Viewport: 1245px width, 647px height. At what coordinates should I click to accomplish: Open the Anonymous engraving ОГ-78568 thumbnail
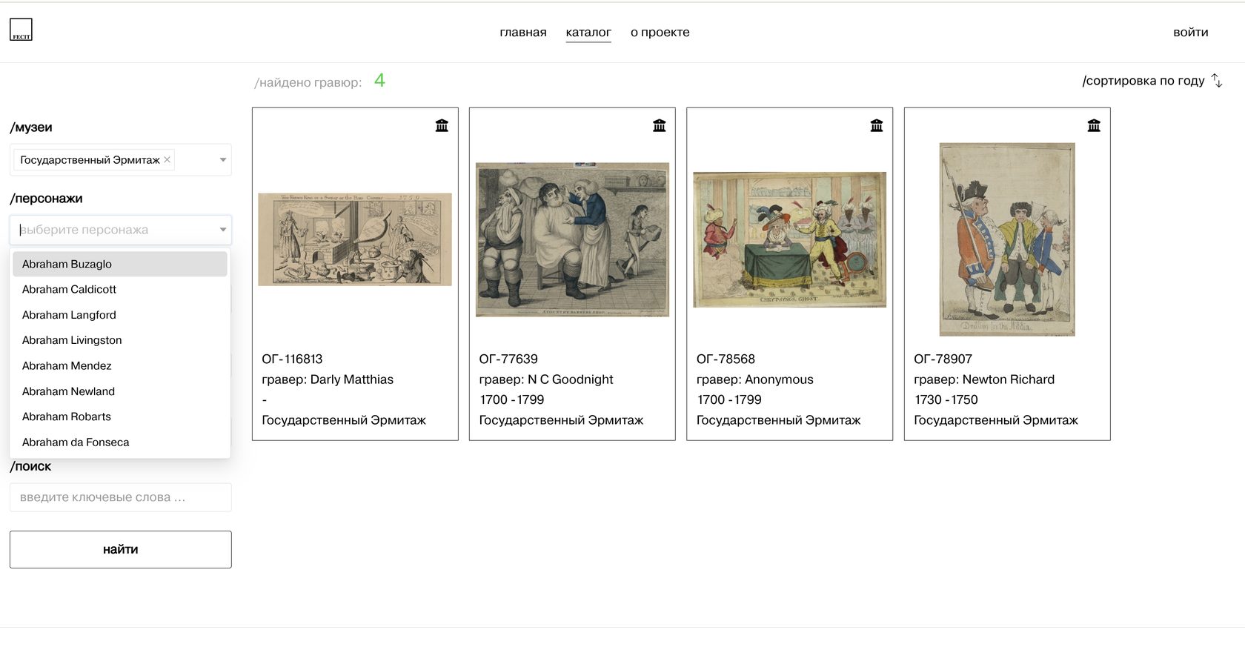click(x=789, y=239)
